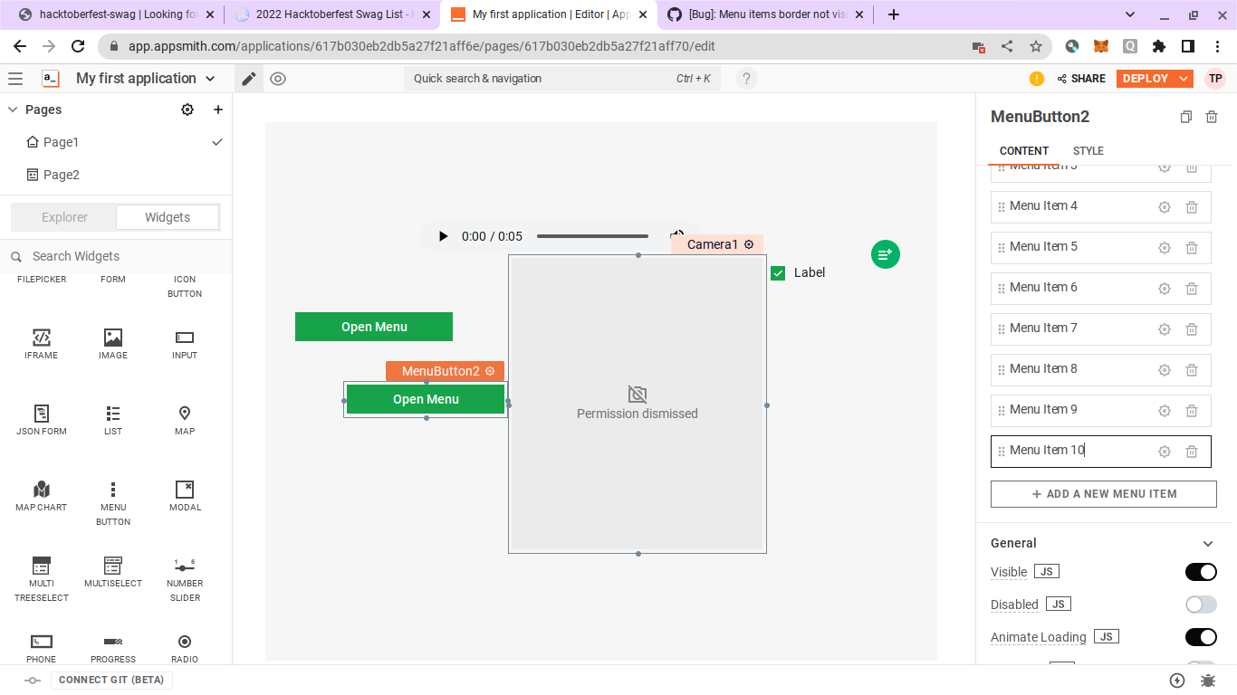Switch to edit mode pencil icon
Screen dimensions: 1237x695
point(248,79)
